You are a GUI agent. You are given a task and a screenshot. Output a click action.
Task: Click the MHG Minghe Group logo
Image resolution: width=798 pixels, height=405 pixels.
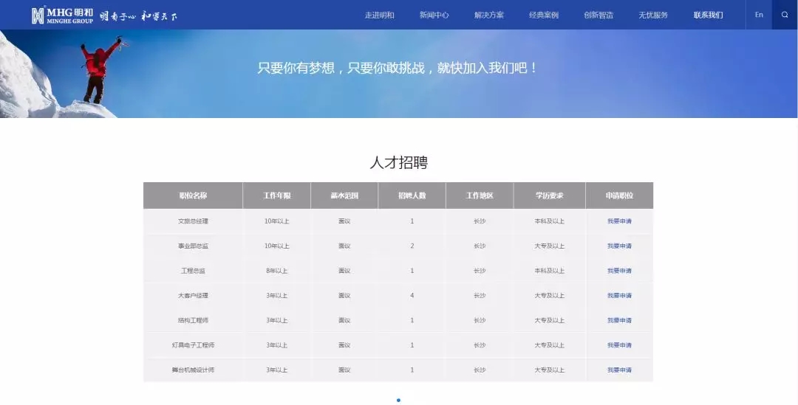pos(63,15)
